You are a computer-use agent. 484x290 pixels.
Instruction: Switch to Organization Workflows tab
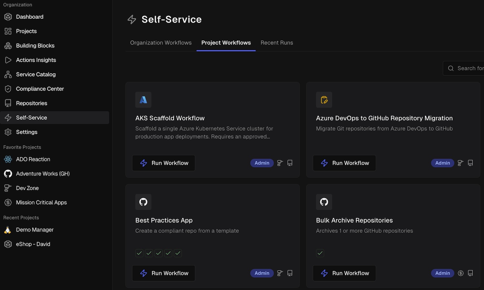[161, 43]
